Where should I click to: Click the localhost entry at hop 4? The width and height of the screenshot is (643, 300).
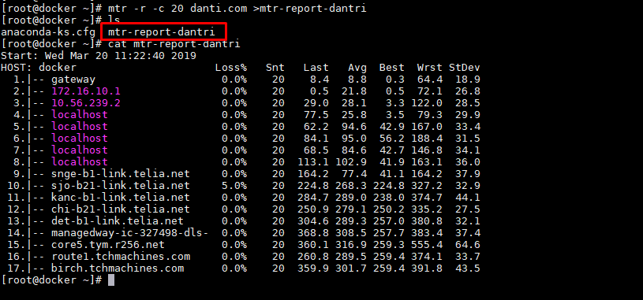click(80, 115)
